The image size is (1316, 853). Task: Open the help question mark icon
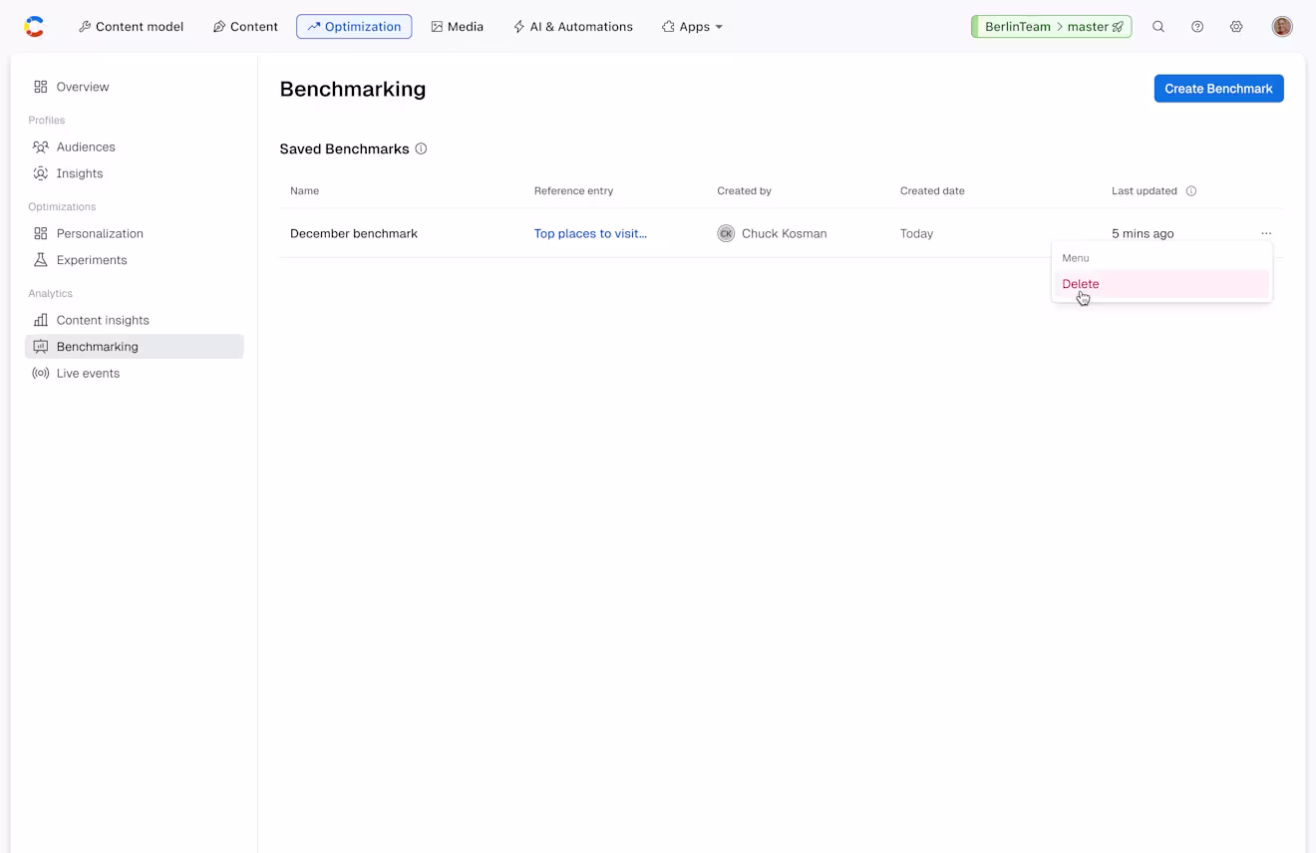1197,27
